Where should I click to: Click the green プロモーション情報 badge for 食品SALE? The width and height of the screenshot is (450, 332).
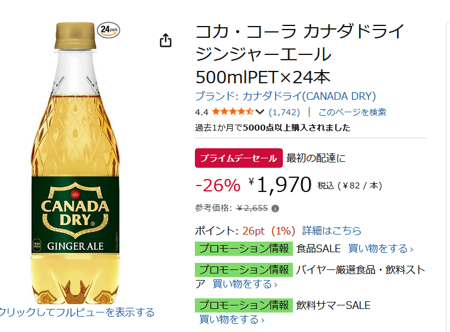coord(243,249)
